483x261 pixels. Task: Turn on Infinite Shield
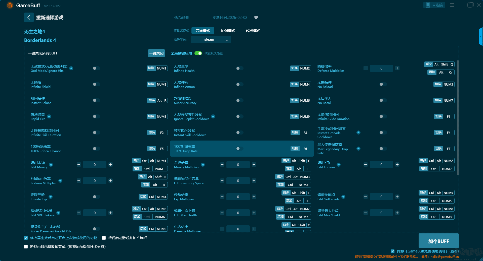point(96,84)
